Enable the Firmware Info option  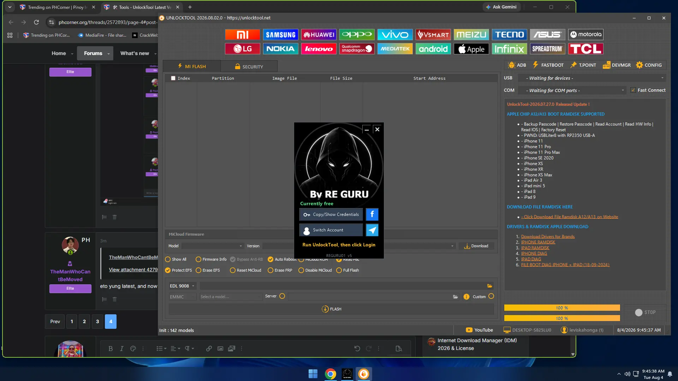[198, 259]
